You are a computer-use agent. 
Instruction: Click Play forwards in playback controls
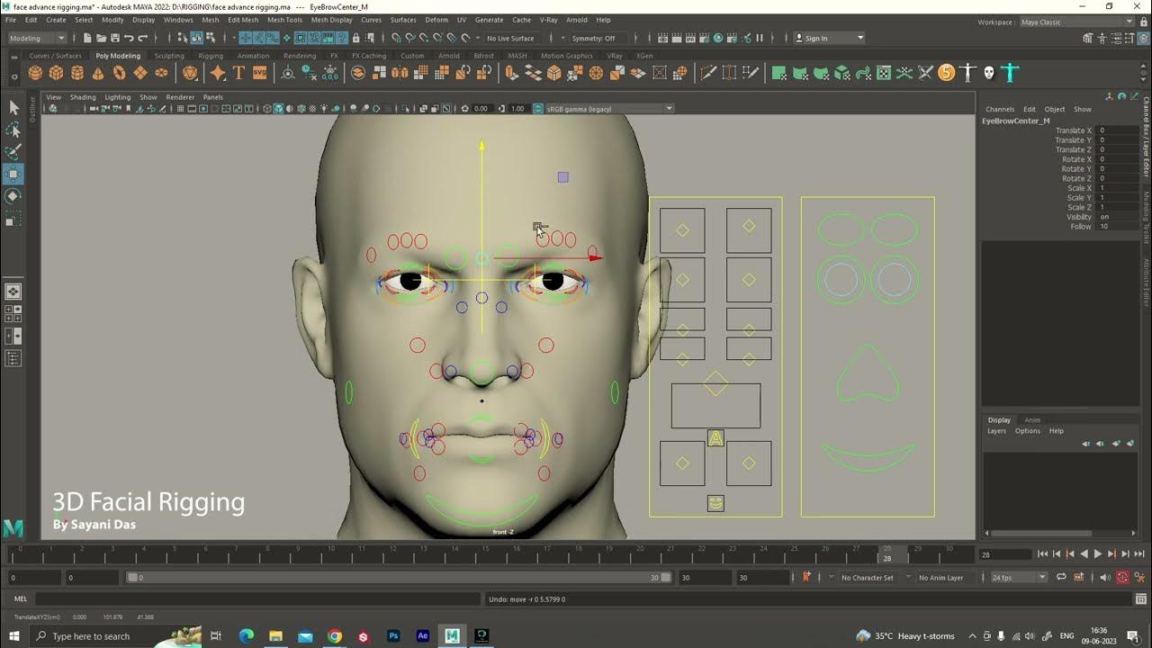coord(1097,554)
